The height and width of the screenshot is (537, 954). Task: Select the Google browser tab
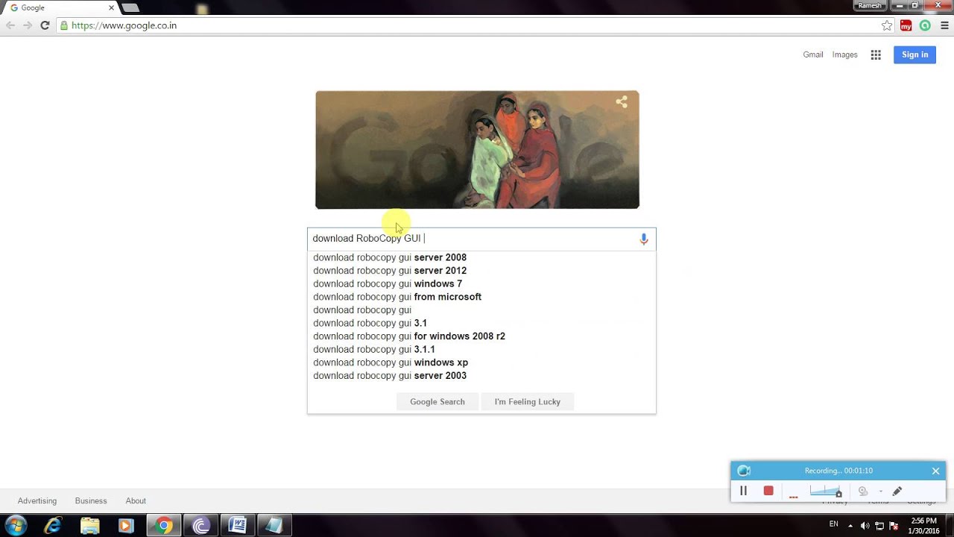point(60,7)
